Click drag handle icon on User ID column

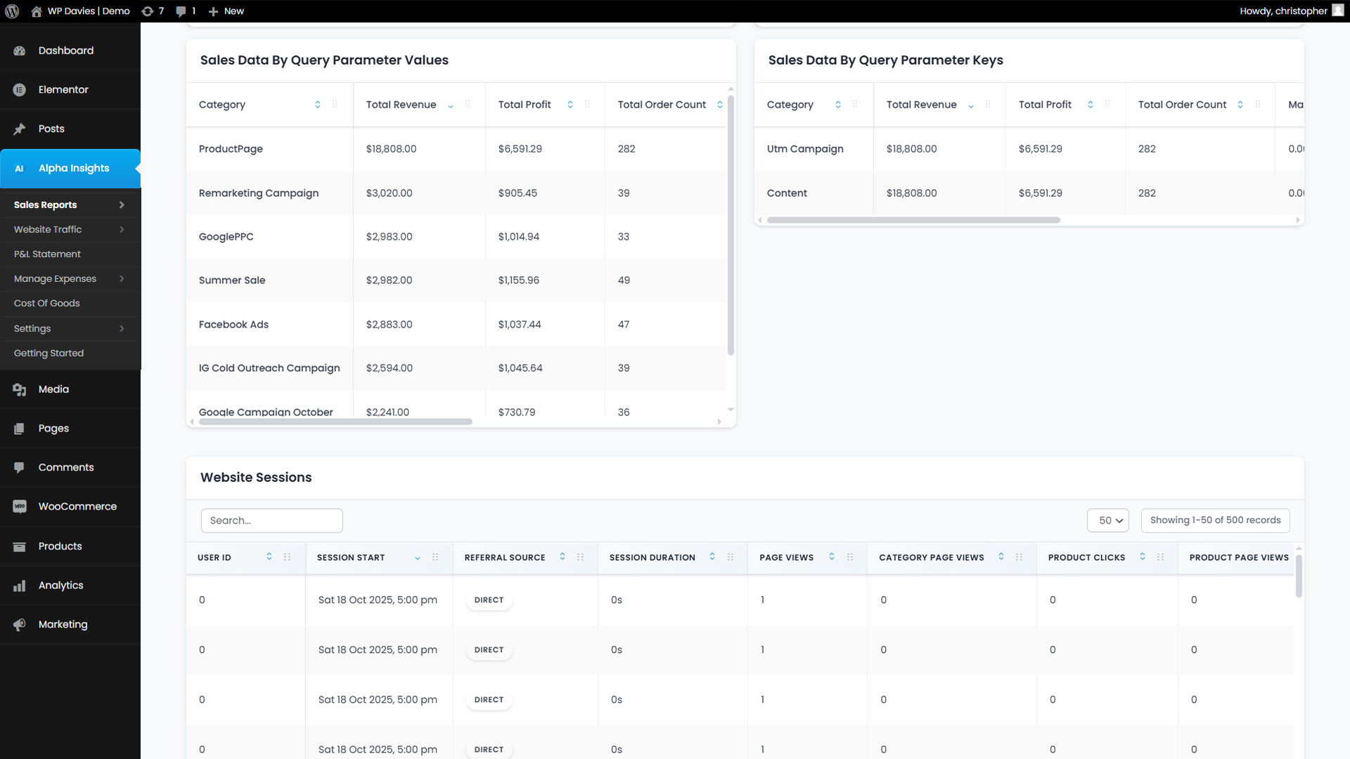287,557
